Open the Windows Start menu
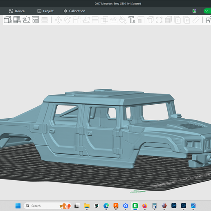211x211 pixels. pos(18,206)
